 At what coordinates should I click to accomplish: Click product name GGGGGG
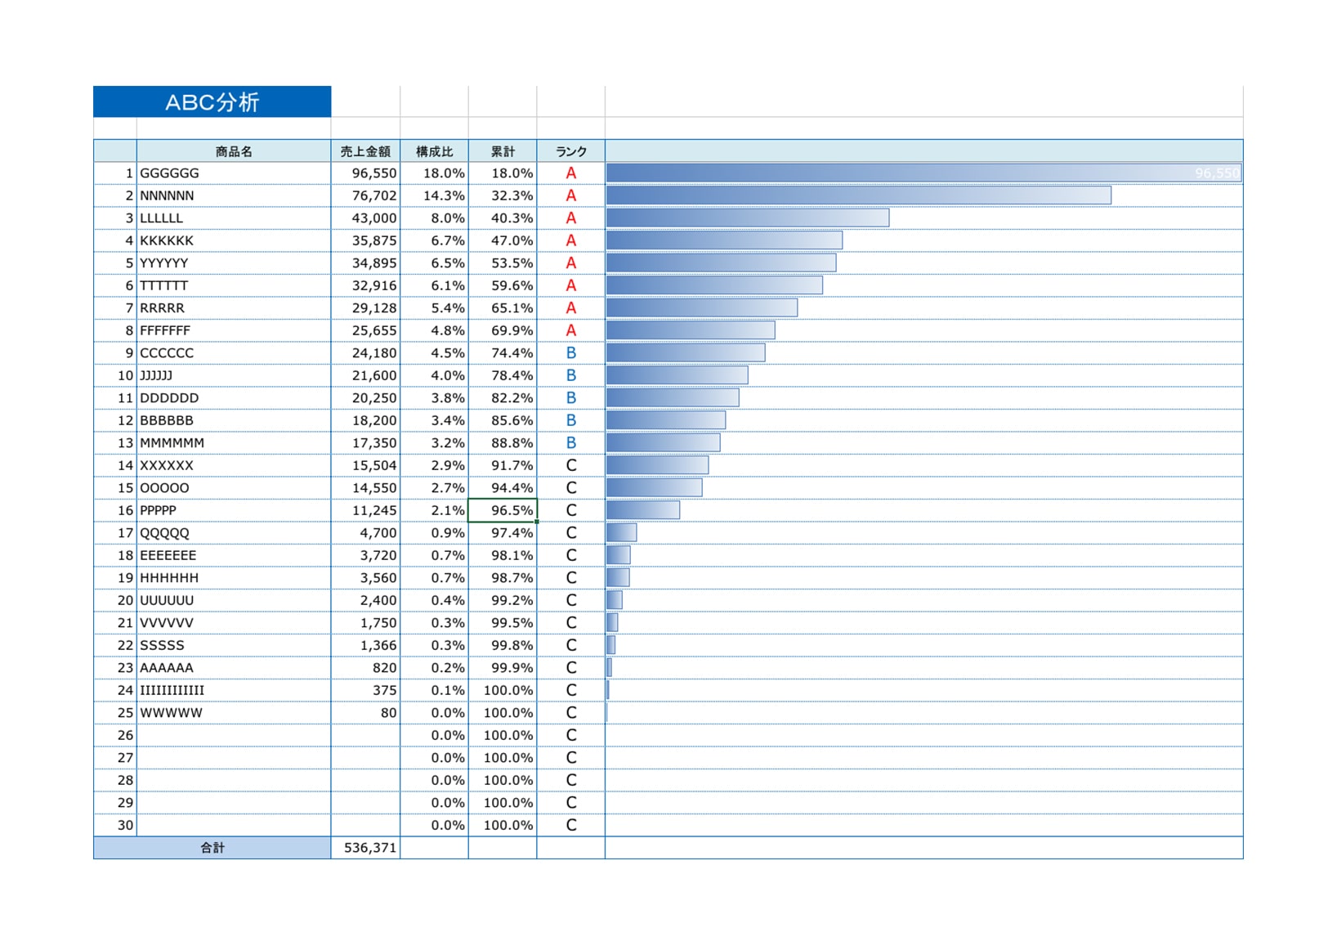click(x=169, y=173)
